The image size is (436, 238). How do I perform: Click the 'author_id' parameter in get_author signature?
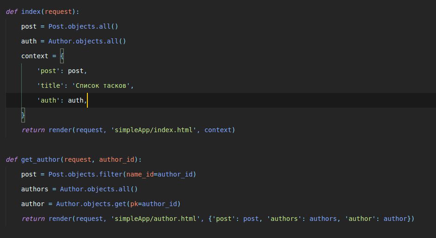[x=117, y=159]
